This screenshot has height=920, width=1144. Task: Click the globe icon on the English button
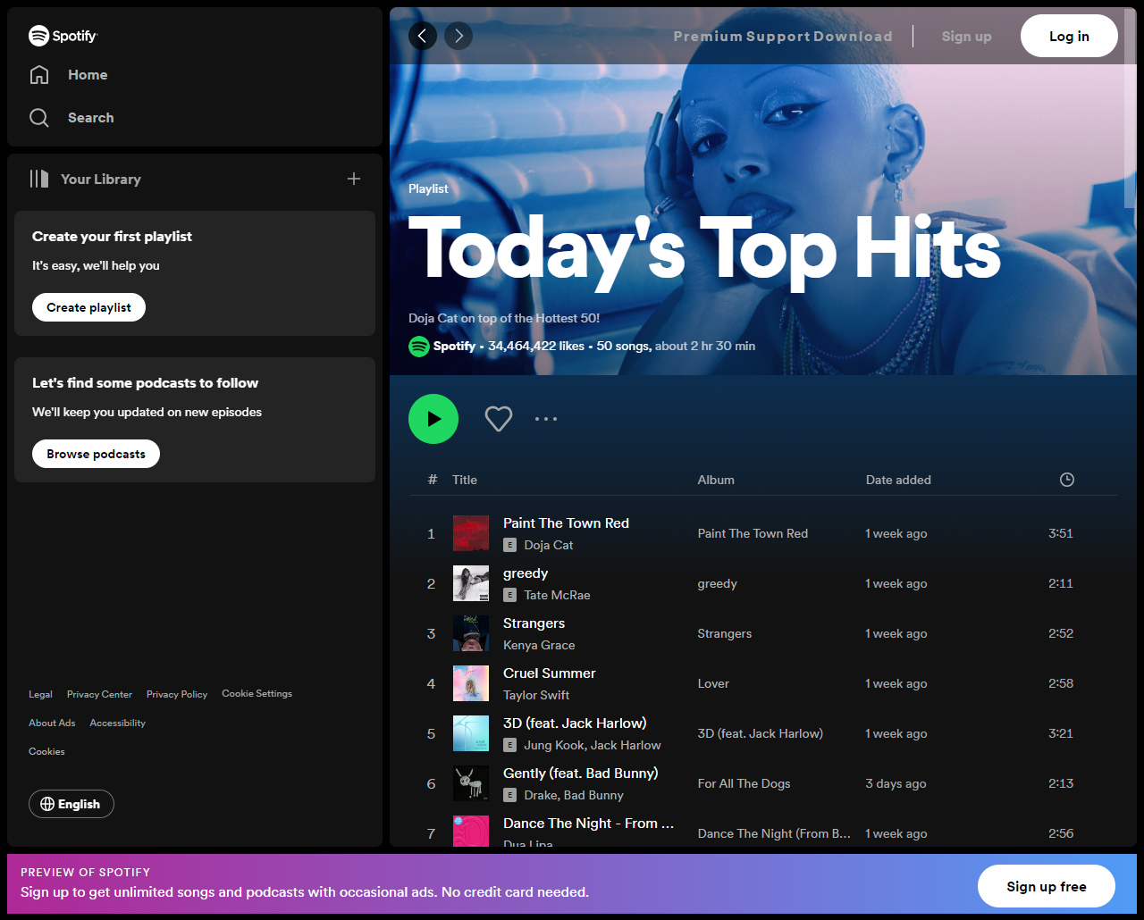[x=47, y=804]
